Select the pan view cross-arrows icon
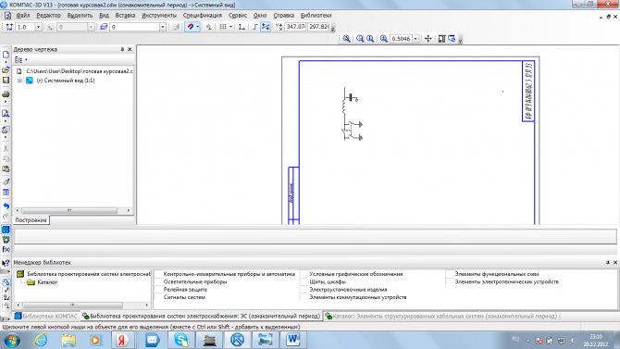Screen dimensions: 620x349 point(428,38)
